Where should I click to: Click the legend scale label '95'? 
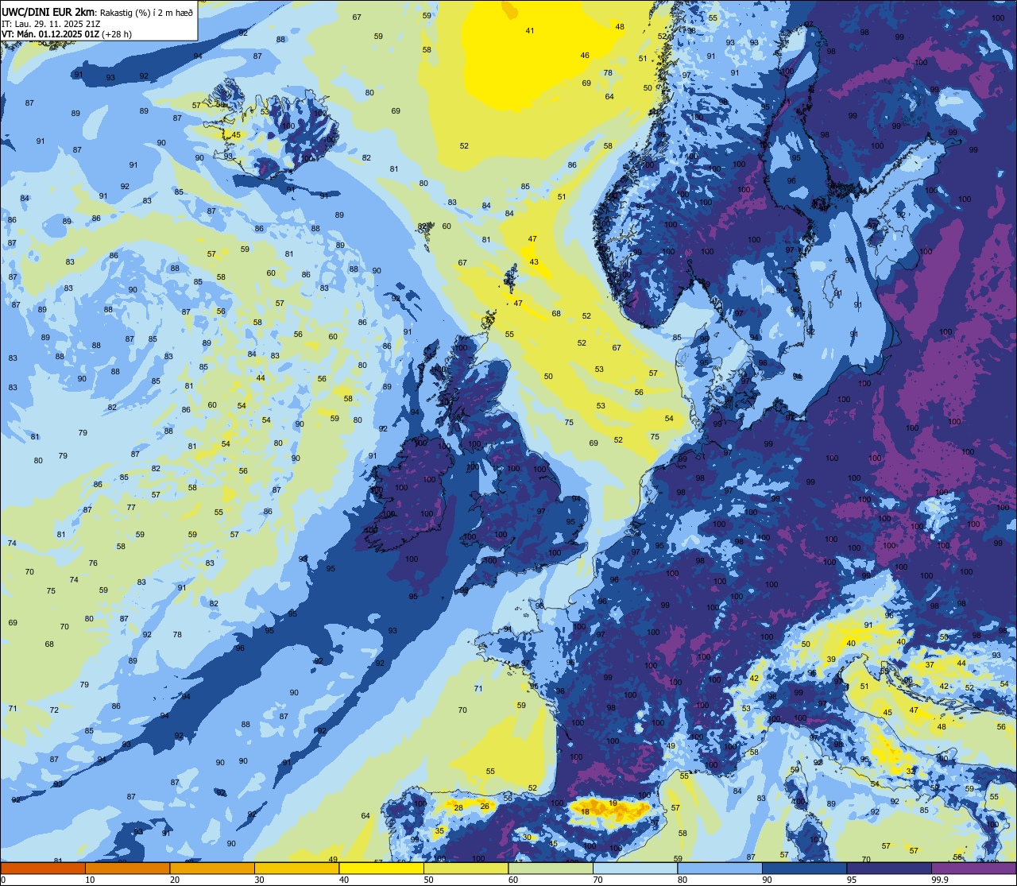tap(852, 880)
